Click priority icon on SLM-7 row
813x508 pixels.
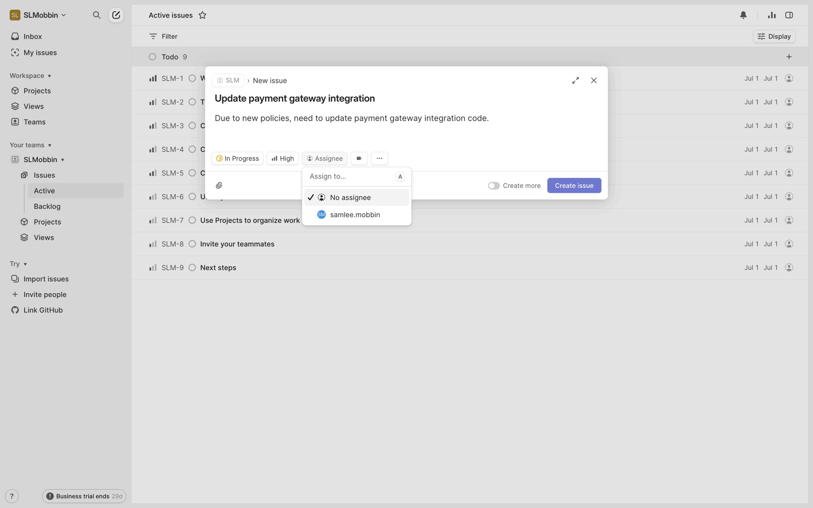tap(153, 220)
